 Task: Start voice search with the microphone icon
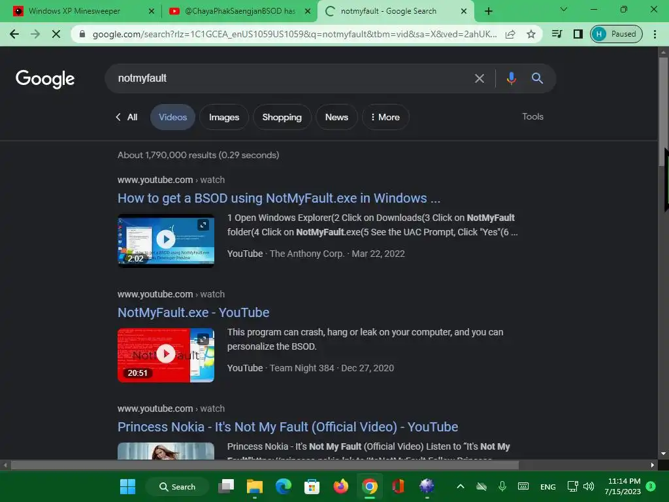(511, 78)
